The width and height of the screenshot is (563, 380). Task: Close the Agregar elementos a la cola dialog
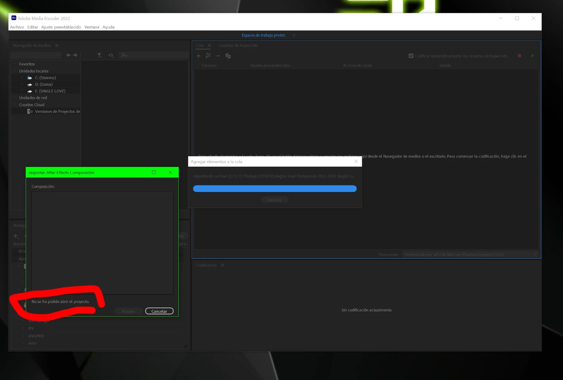(356, 161)
